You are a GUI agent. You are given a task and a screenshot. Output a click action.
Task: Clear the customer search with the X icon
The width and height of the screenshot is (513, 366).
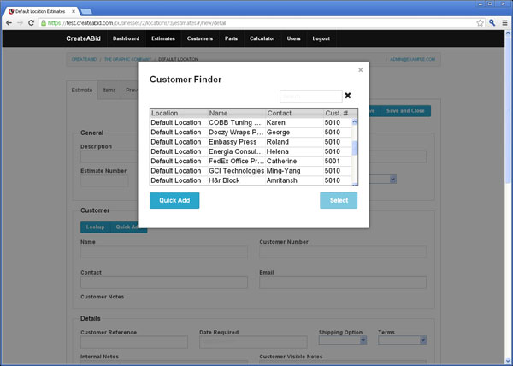[x=348, y=96]
